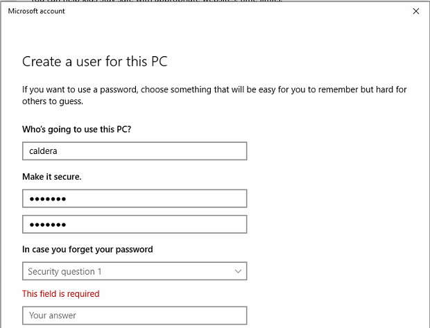Viewport: 430px width, 328px height.
Task: Click the word caldera inside the username box
Action: 43,150
